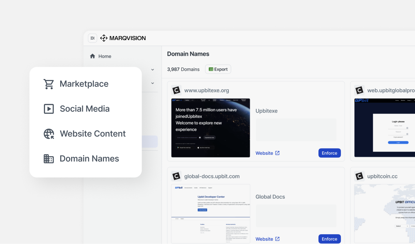Enforce the global-docs.upbit.com domain
Viewport: 415px width, 244px height.
329,239
